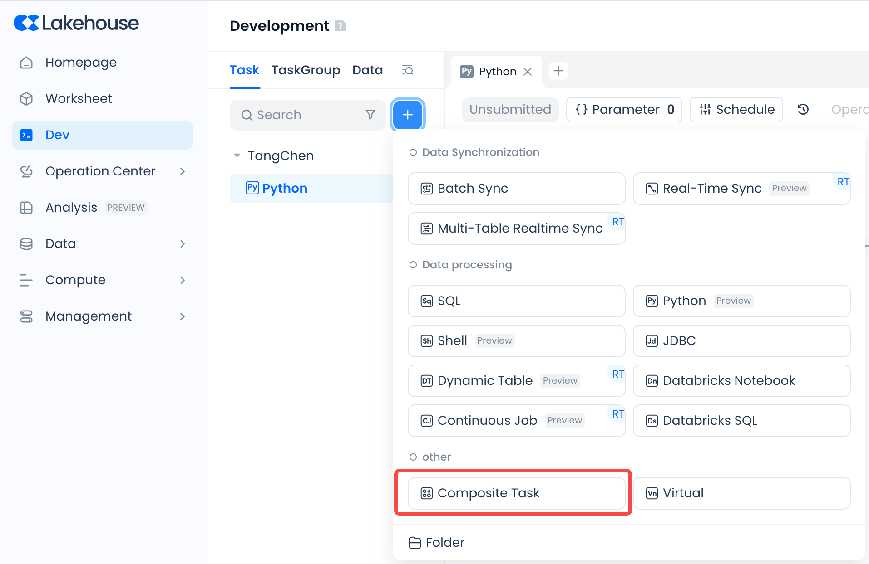Open the version history clock icon
Viewport: 869px width, 564px height.
803,109
